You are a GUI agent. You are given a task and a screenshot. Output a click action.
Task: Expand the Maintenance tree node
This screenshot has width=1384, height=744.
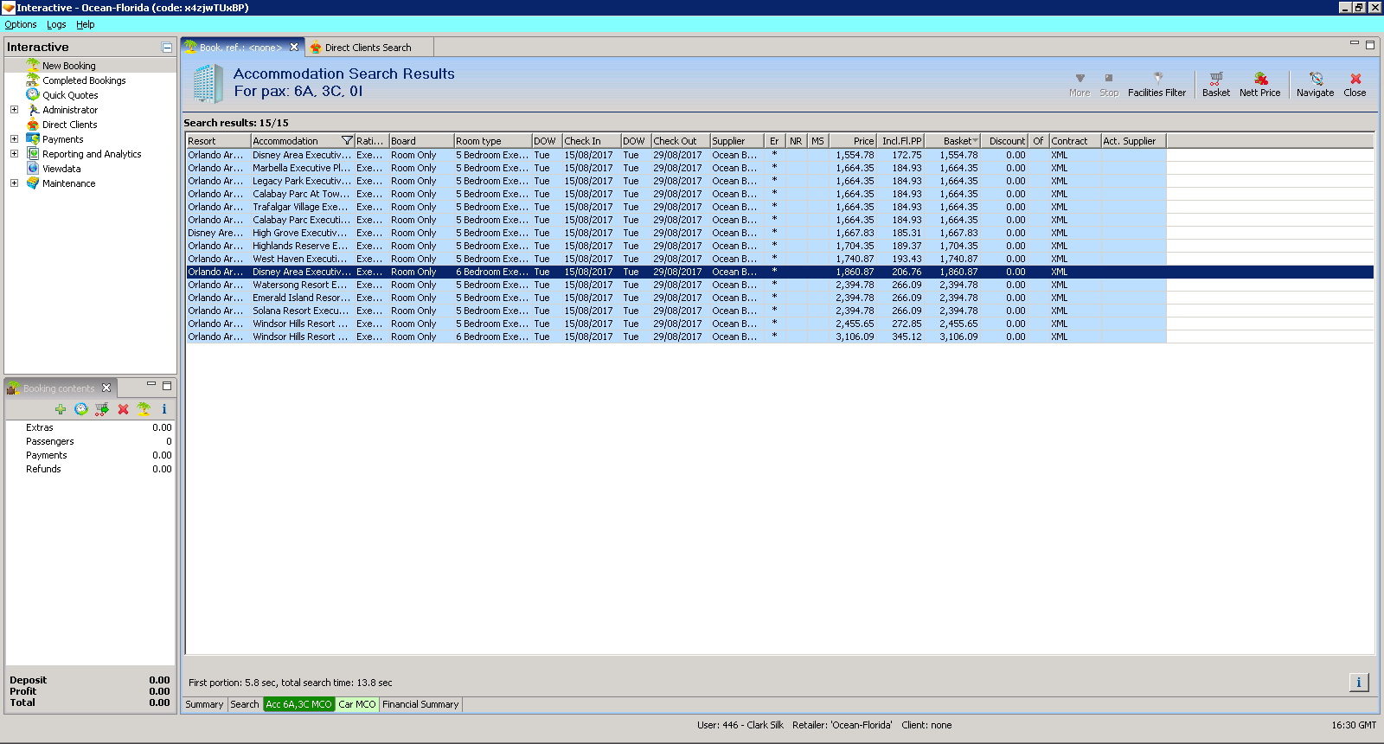tap(14, 183)
